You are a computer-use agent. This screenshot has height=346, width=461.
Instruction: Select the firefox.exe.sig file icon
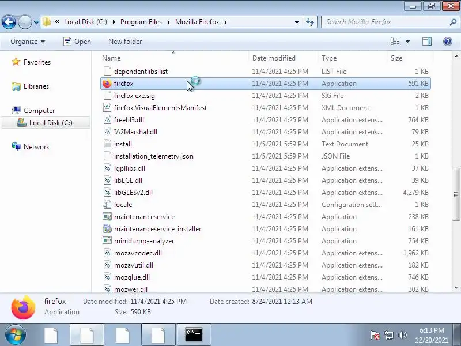pyautogui.click(x=107, y=96)
